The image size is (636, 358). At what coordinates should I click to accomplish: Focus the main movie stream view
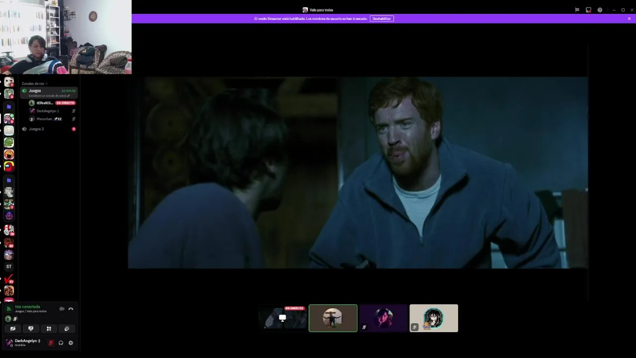point(358,173)
